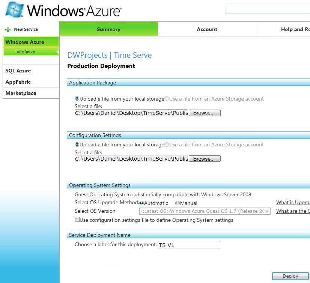This screenshot has height=283, width=310.
Task: Select the Time Serve sidebar item
Action: coord(31,51)
